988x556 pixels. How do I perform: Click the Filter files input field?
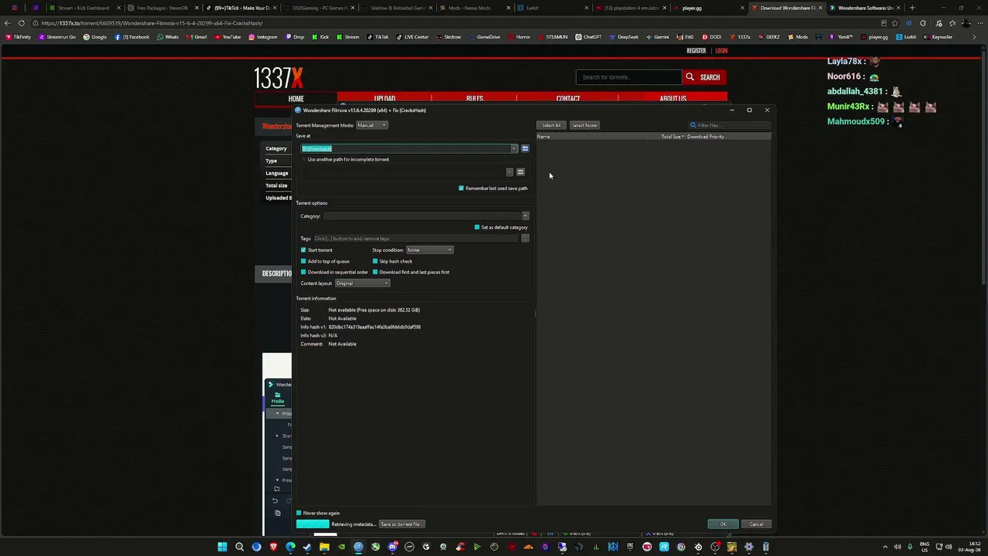(x=729, y=125)
